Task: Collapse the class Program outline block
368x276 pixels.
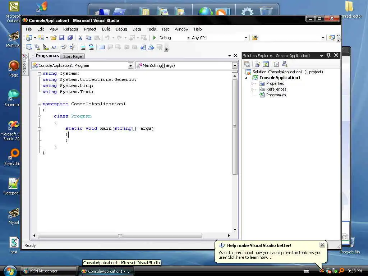Action: (40, 116)
